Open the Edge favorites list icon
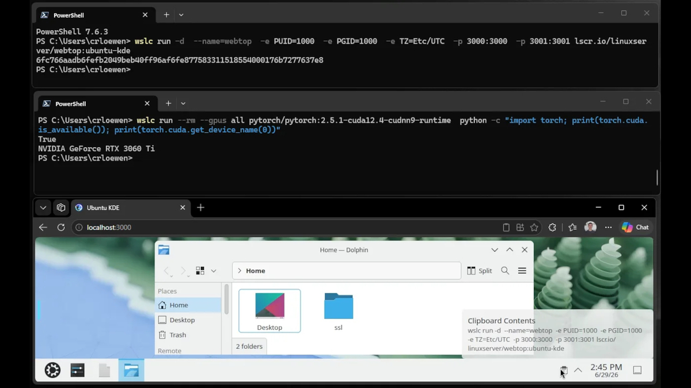 [572, 228]
